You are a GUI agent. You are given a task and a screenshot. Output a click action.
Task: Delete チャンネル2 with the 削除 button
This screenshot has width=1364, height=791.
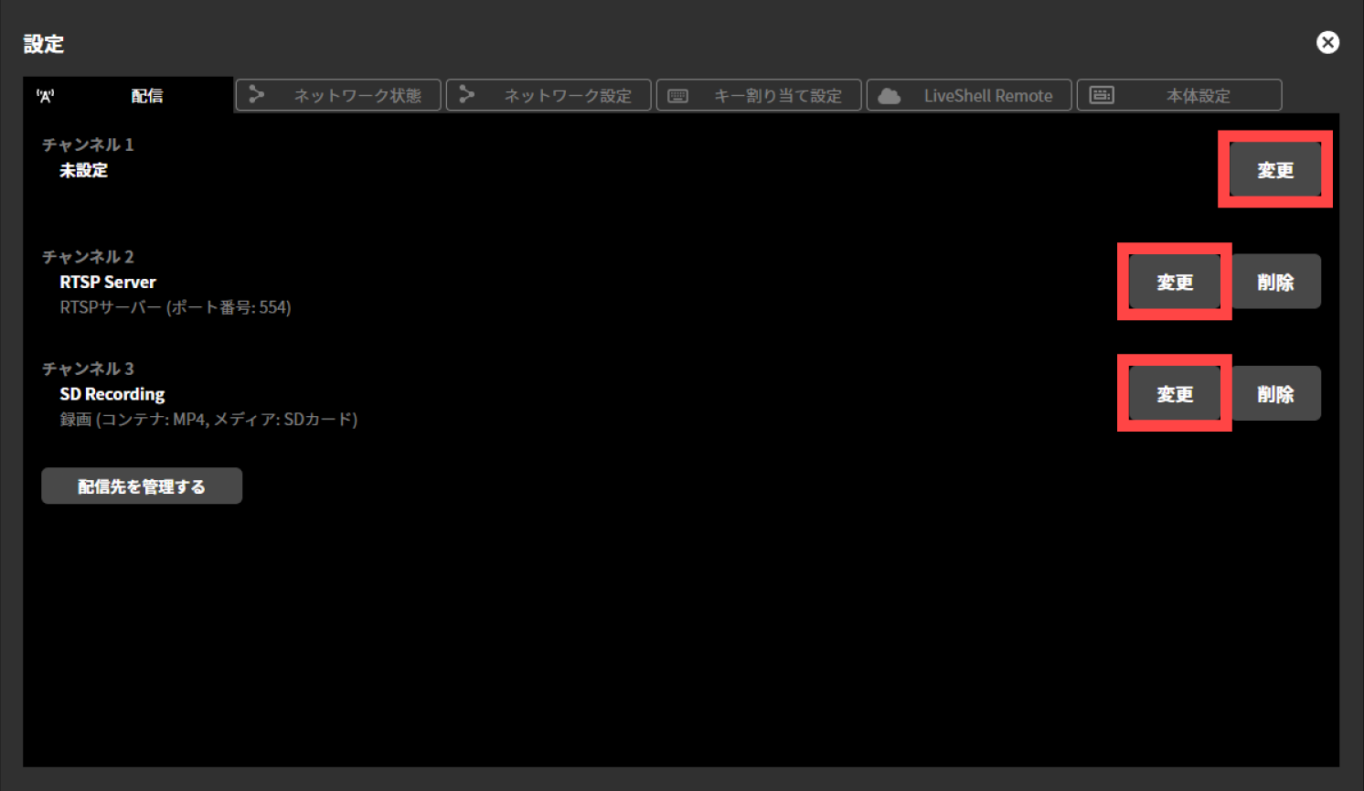pyautogui.click(x=1275, y=282)
